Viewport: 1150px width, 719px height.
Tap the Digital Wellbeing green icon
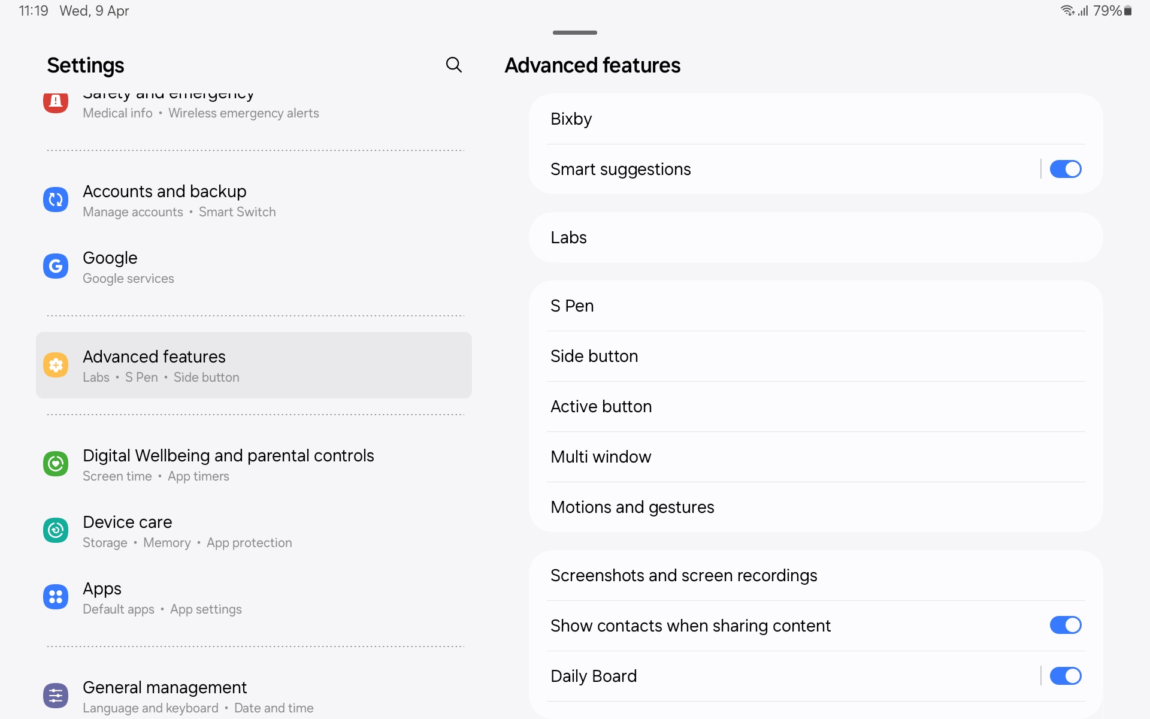tap(56, 464)
